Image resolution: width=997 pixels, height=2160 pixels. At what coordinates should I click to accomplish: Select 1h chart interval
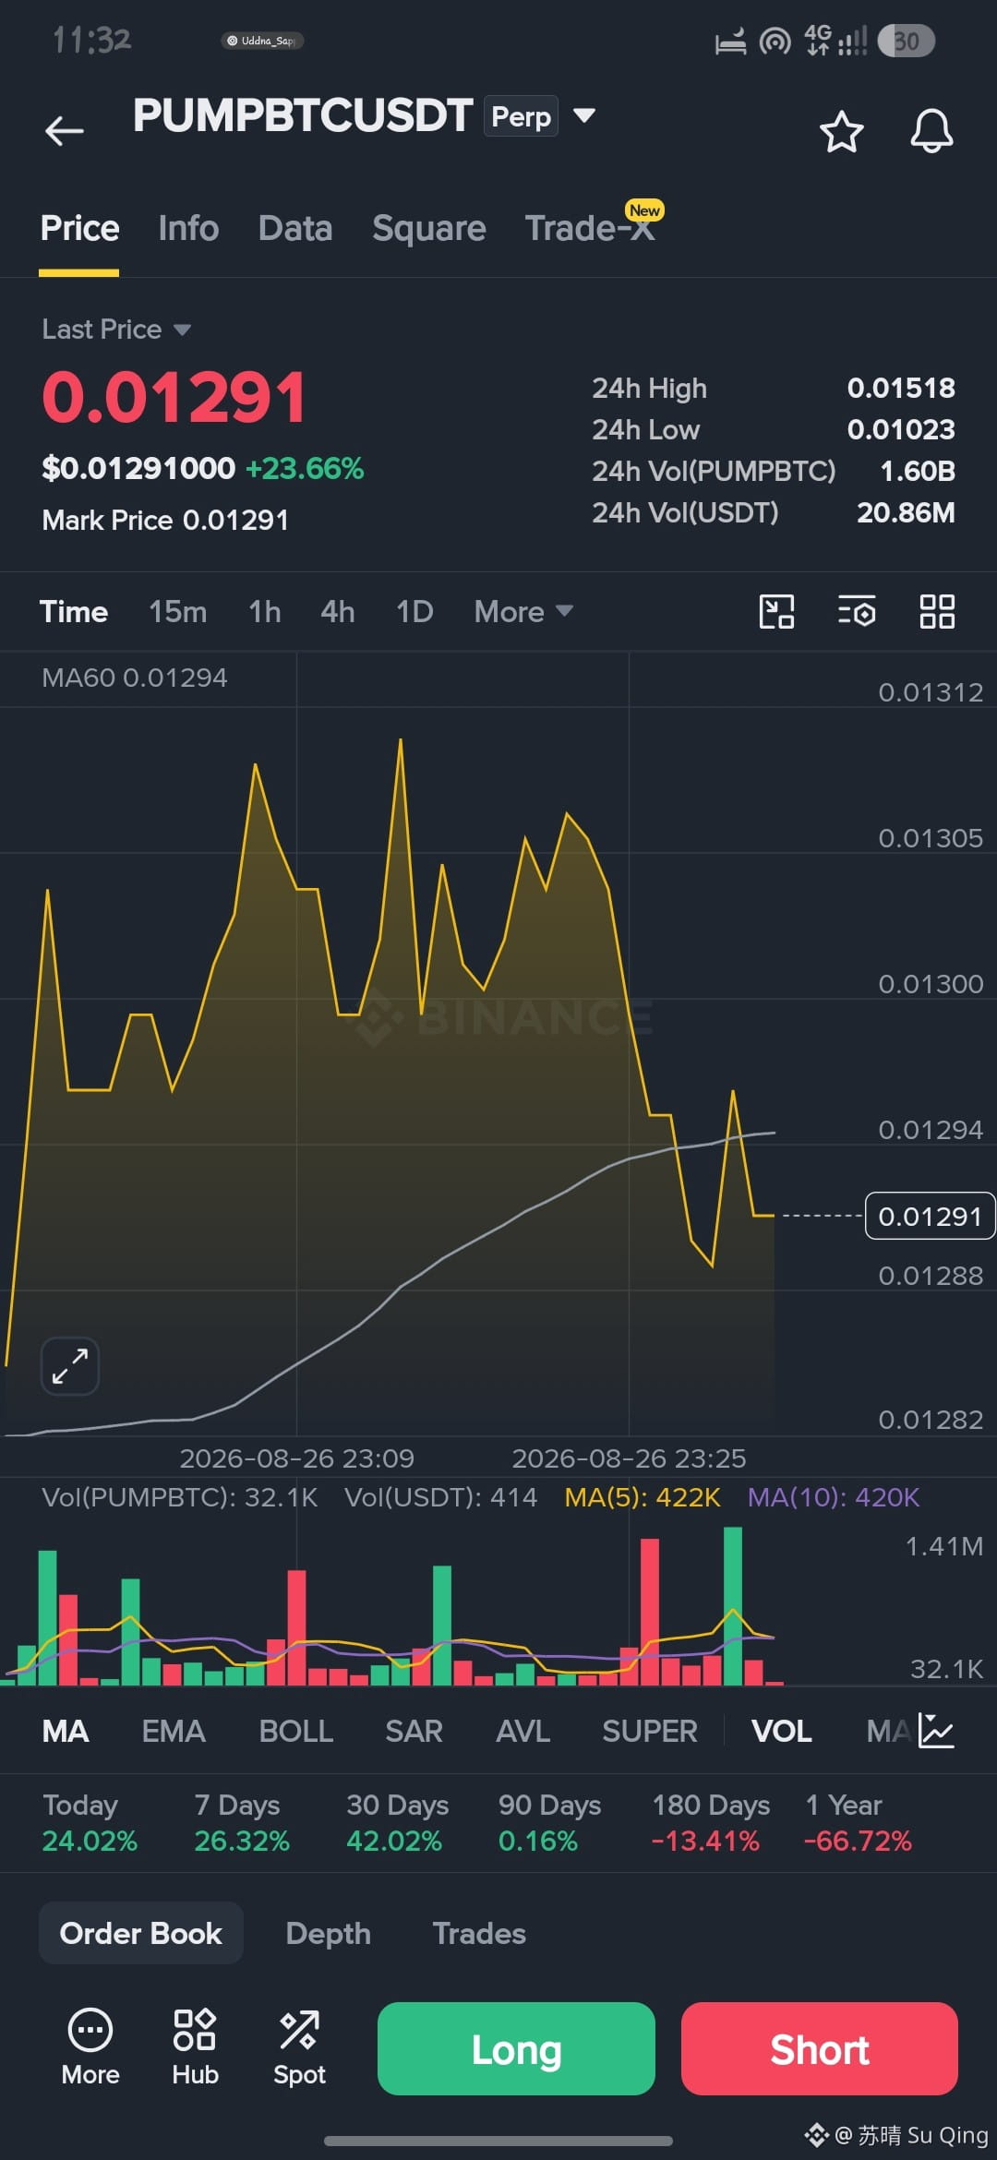coord(265,611)
